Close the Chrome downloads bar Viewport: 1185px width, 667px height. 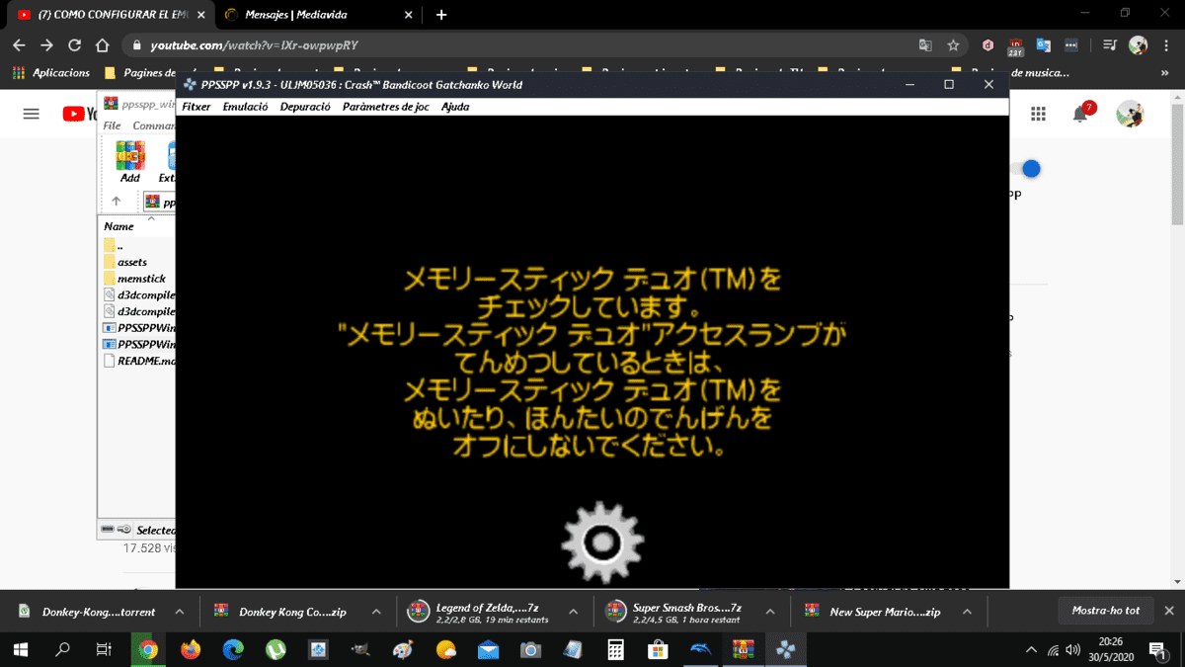click(x=1169, y=611)
